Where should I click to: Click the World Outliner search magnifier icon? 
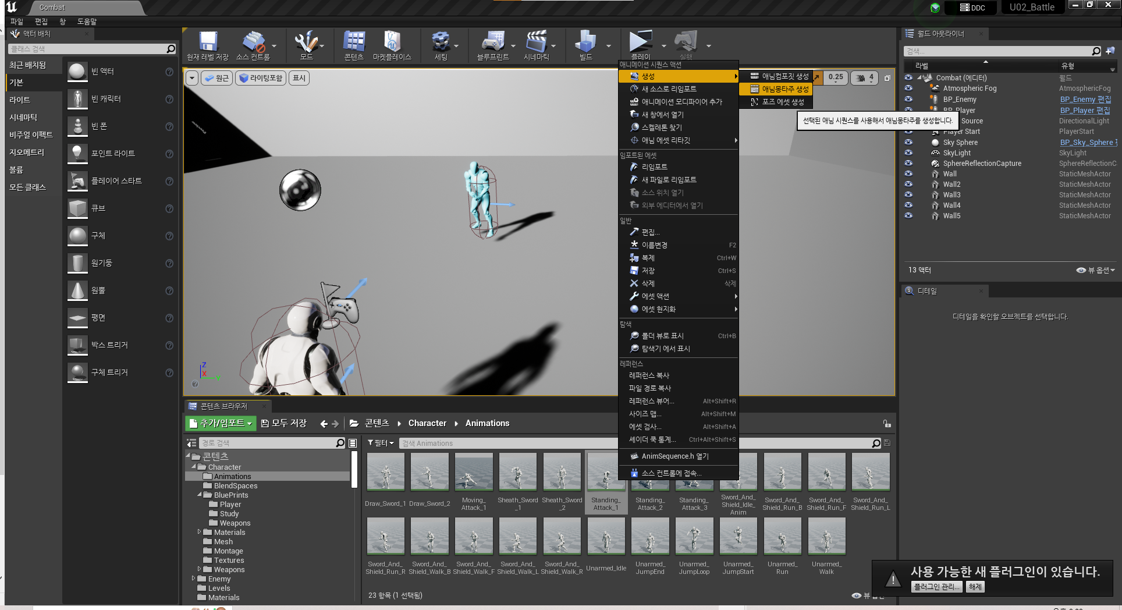(x=1096, y=51)
